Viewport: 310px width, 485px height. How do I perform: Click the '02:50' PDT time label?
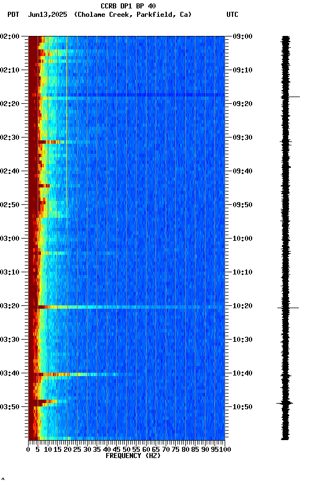point(10,205)
